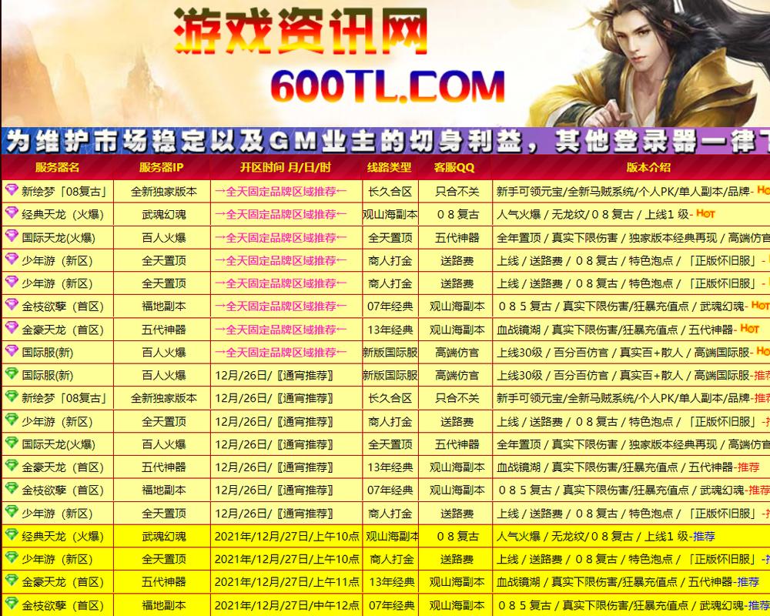The height and width of the screenshot is (616, 770).
Task: Click 2021年/12月/27日/中午12点 time cell
Action: [286, 605]
